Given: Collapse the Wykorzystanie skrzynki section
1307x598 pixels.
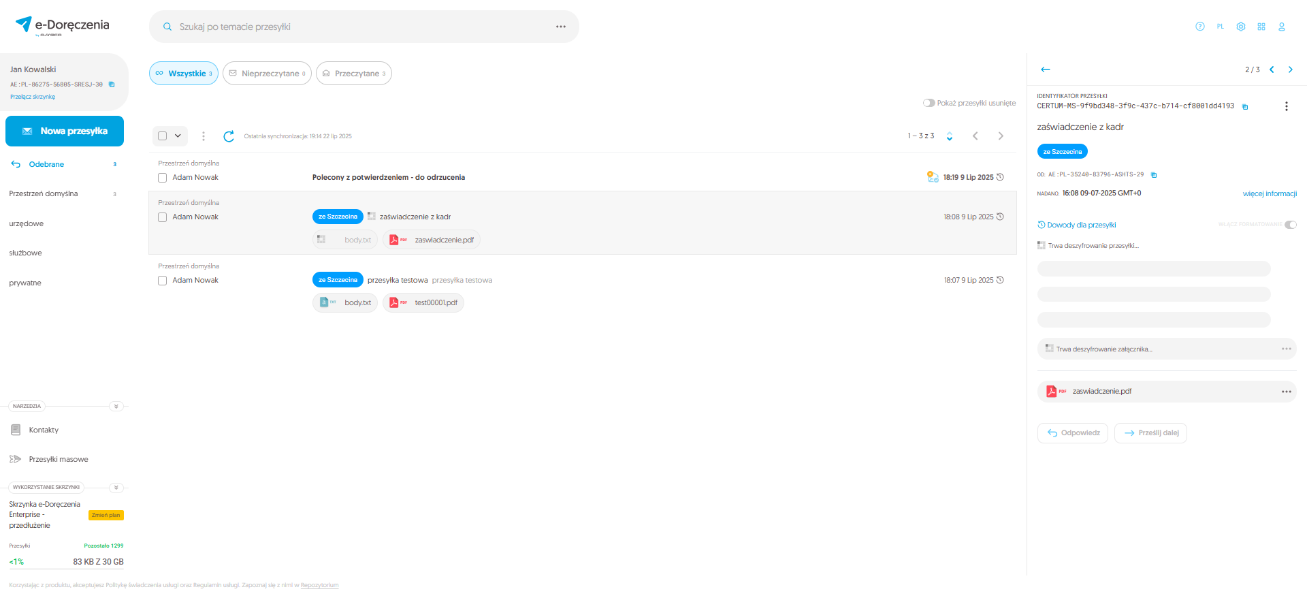Looking at the screenshot, I should (116, 488).
